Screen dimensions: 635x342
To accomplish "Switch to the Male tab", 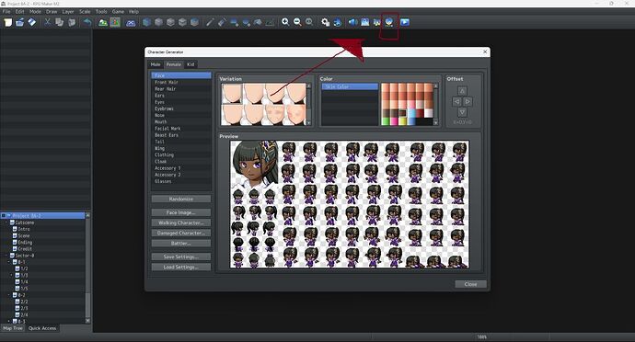I will (156, 64).
